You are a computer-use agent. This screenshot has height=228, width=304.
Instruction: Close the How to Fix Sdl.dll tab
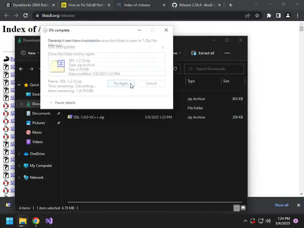coord(109,5)
